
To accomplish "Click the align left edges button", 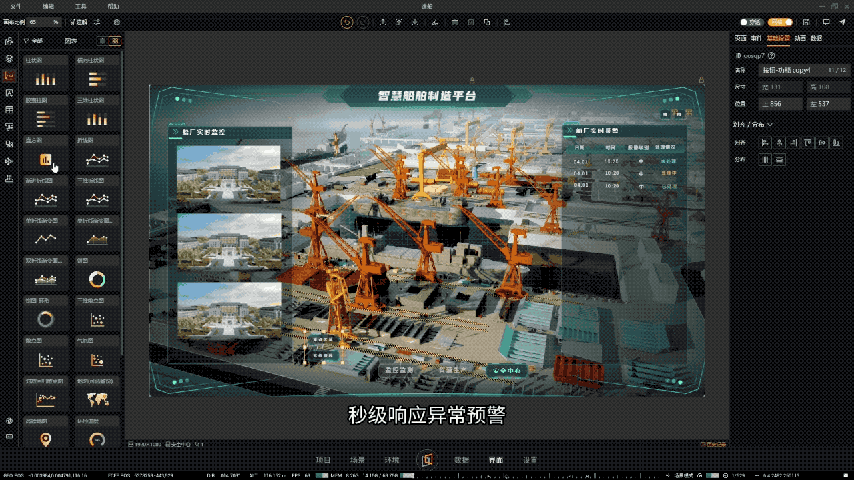I will pos(765,142).
